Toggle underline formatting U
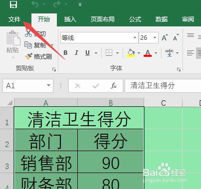 (87, 53)
